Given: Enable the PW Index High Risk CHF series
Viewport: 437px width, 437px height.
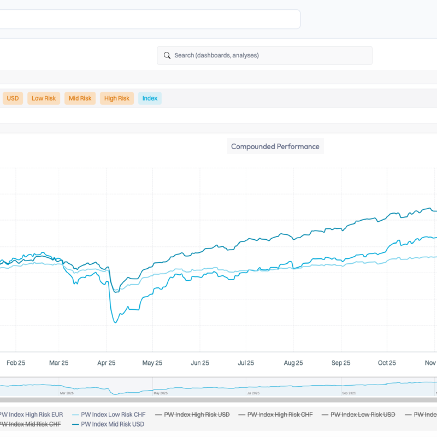Looking at the screenshot, I should (280, 415).
